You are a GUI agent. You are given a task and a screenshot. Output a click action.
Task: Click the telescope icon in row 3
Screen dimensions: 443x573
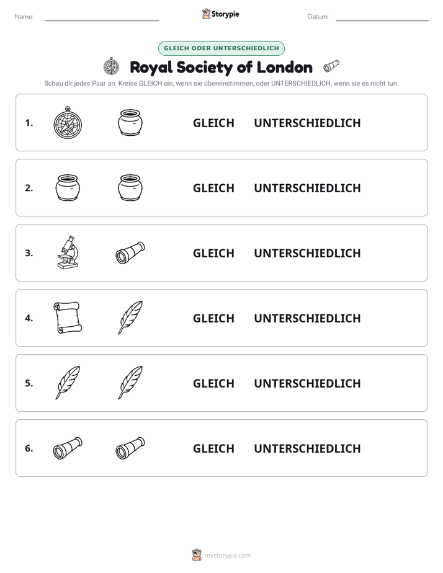pos(130,252)
